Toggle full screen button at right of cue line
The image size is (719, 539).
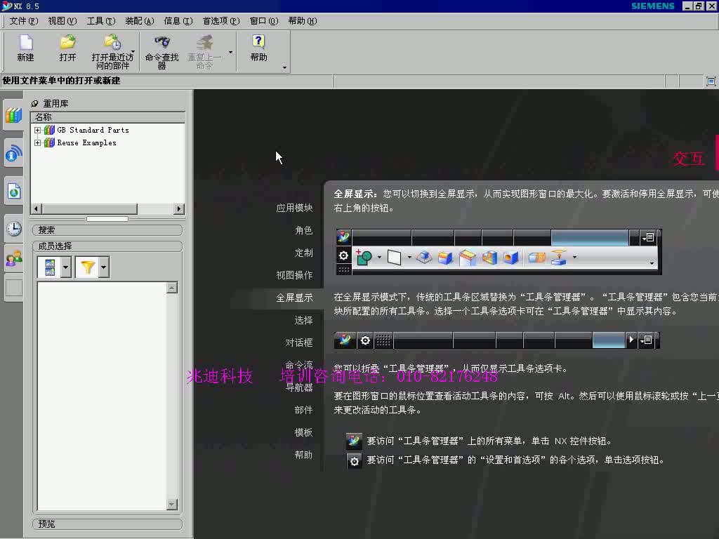pyautogui.click(x=711, y=81)
